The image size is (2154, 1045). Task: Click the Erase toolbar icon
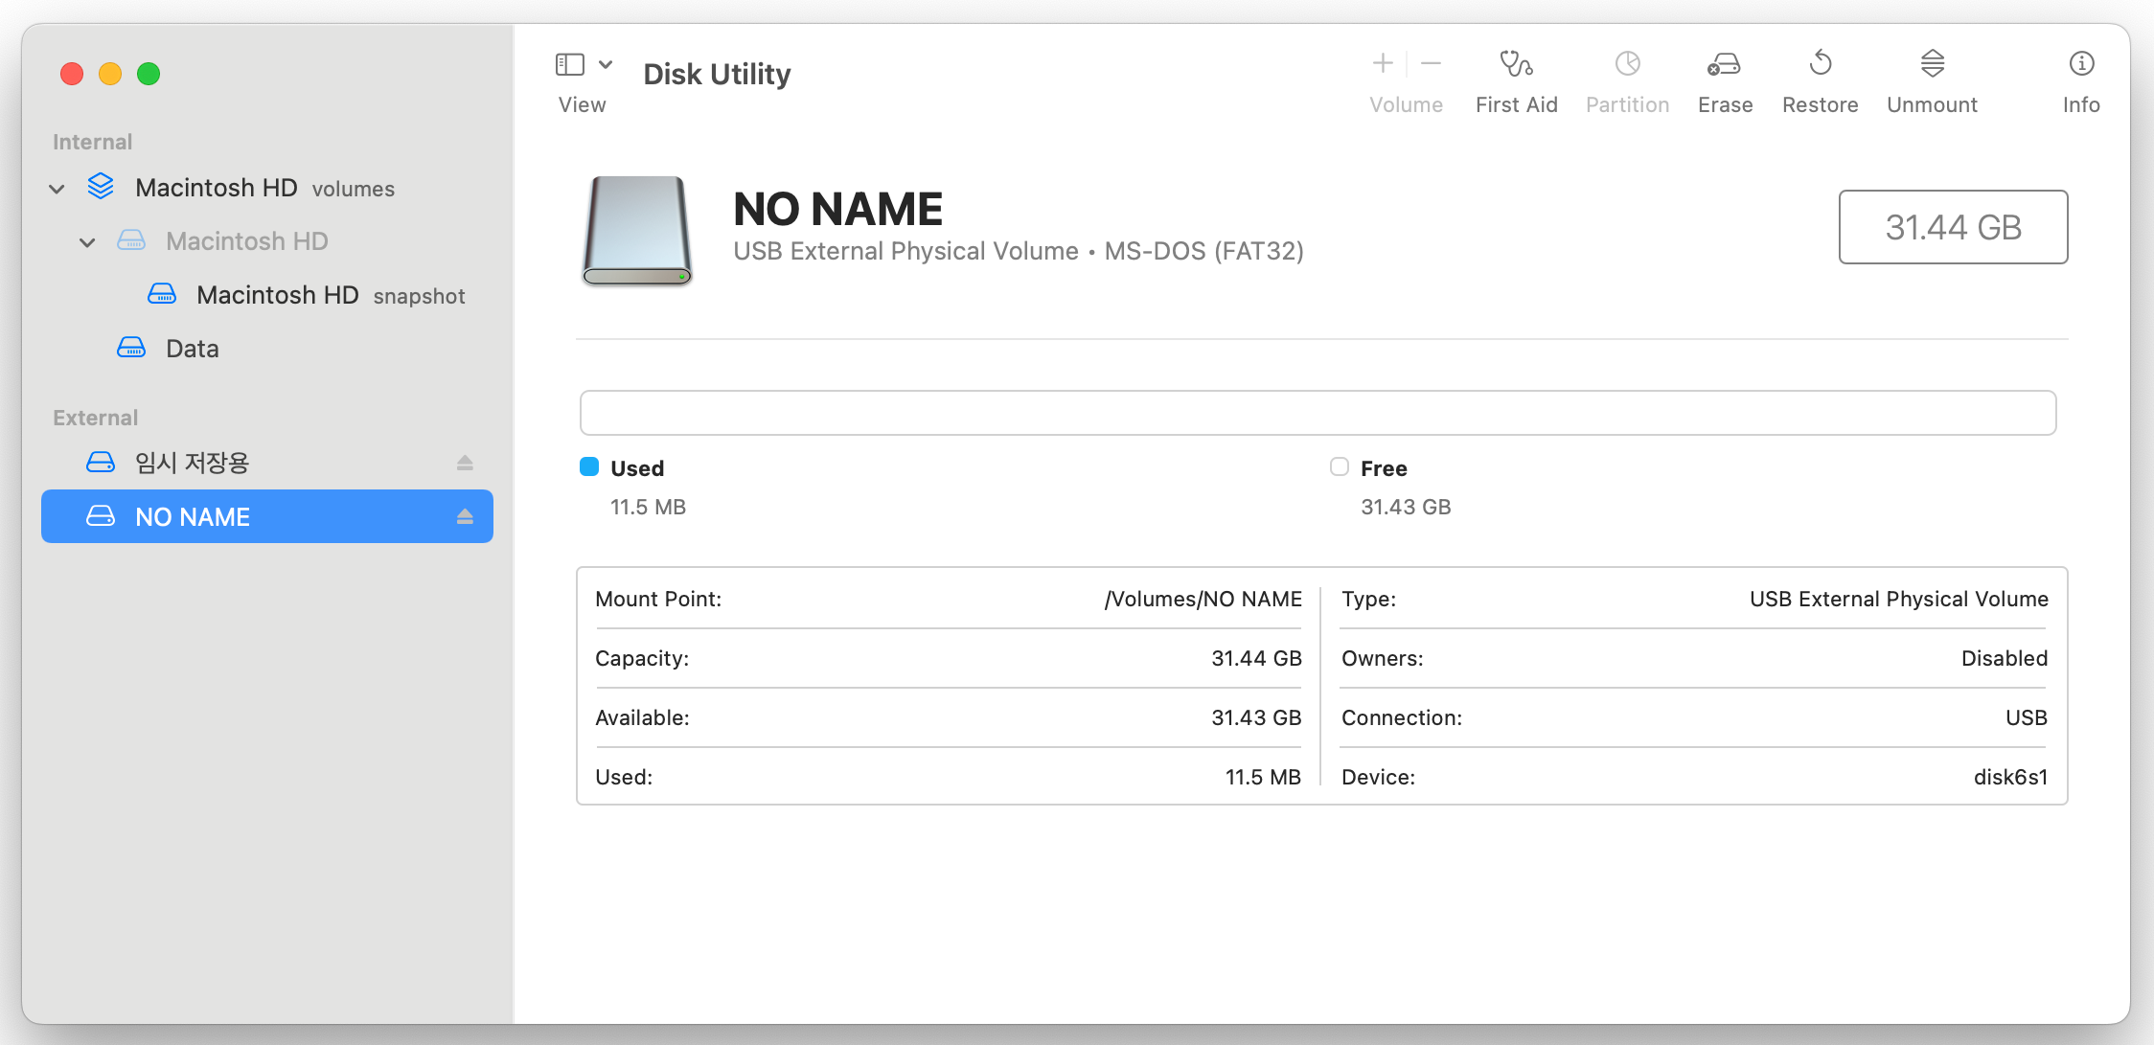click(x=1724, y=64)
